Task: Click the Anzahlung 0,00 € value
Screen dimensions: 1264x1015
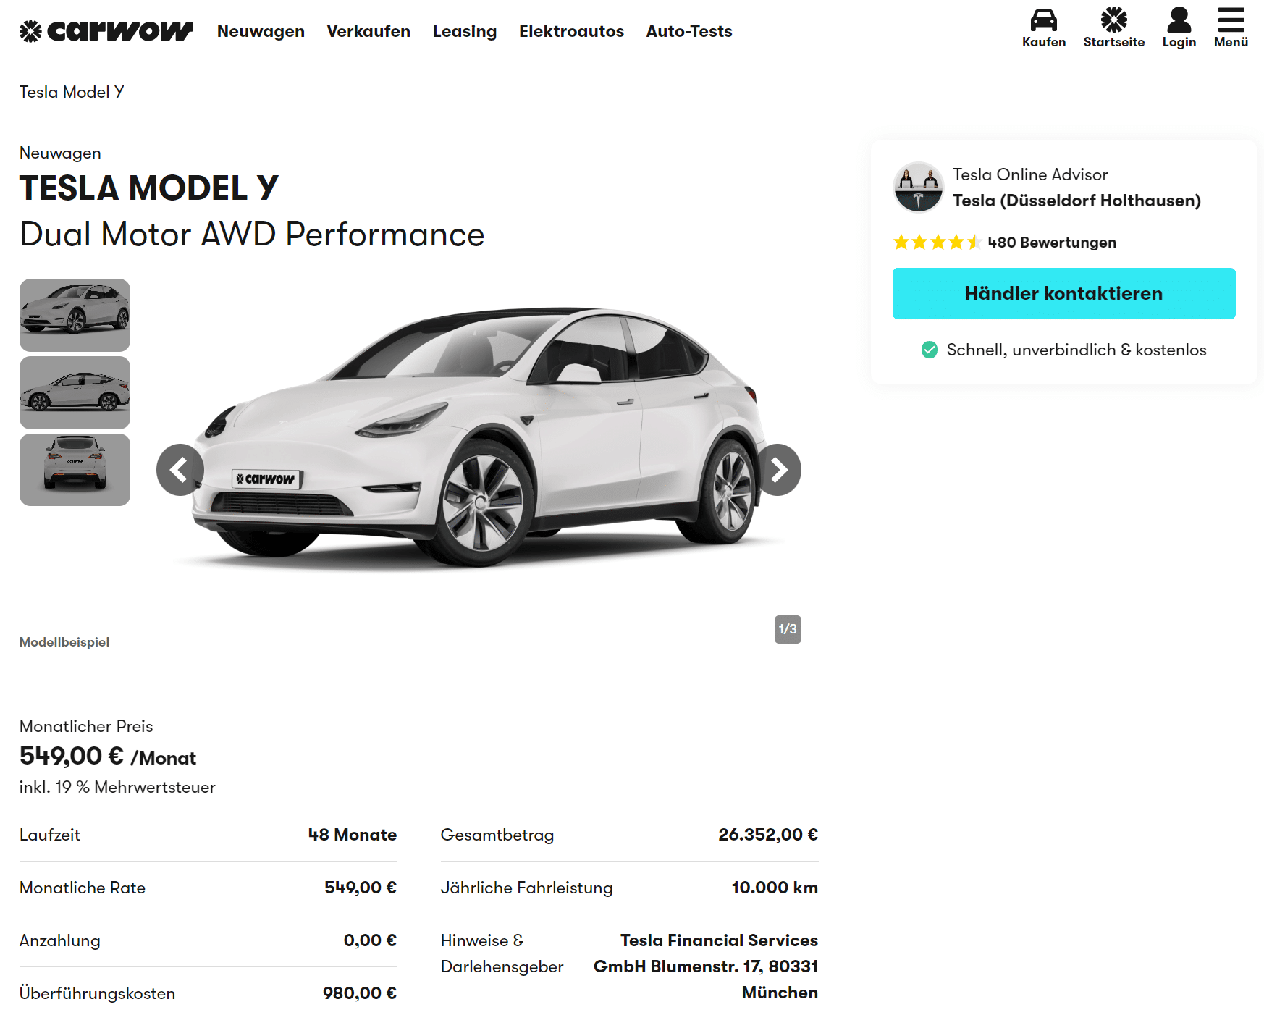Action: 370,940
